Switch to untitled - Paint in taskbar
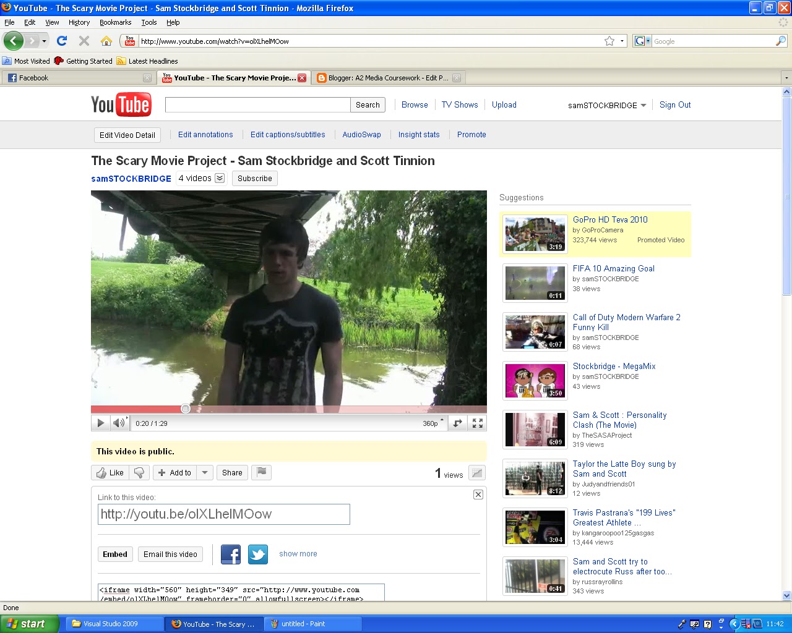The width and height of the screenshot is (792, 633). click(312, 624)
